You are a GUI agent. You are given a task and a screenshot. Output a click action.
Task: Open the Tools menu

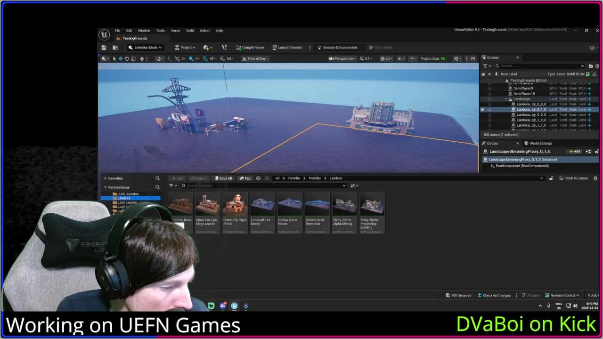tap(160, 31)
